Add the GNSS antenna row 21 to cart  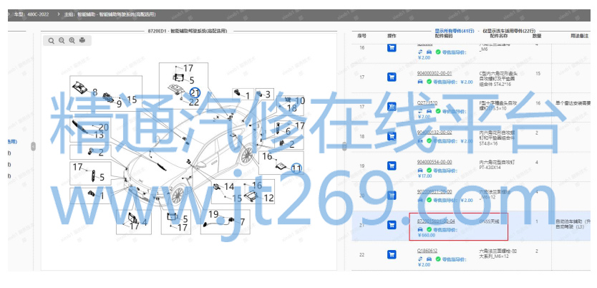(392, 225)
